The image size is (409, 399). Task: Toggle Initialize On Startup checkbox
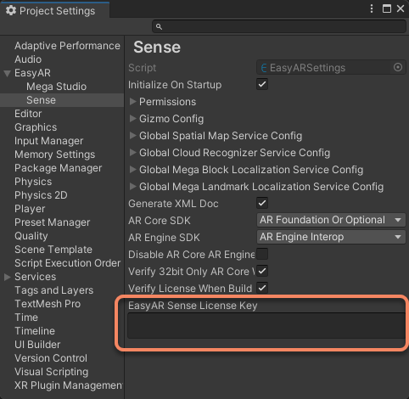click(262, 84)
